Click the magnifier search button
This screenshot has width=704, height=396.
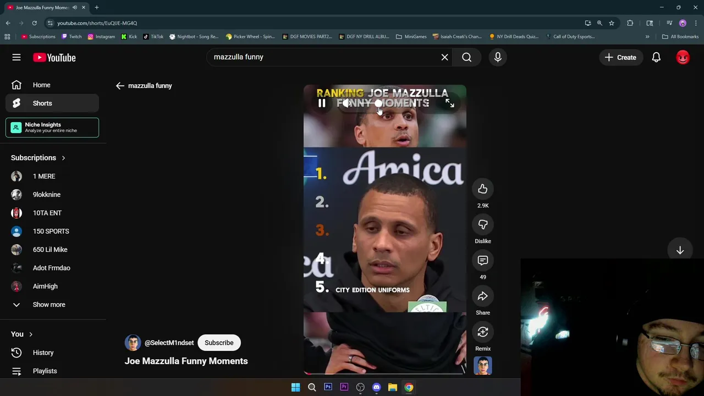pos(466,57)
